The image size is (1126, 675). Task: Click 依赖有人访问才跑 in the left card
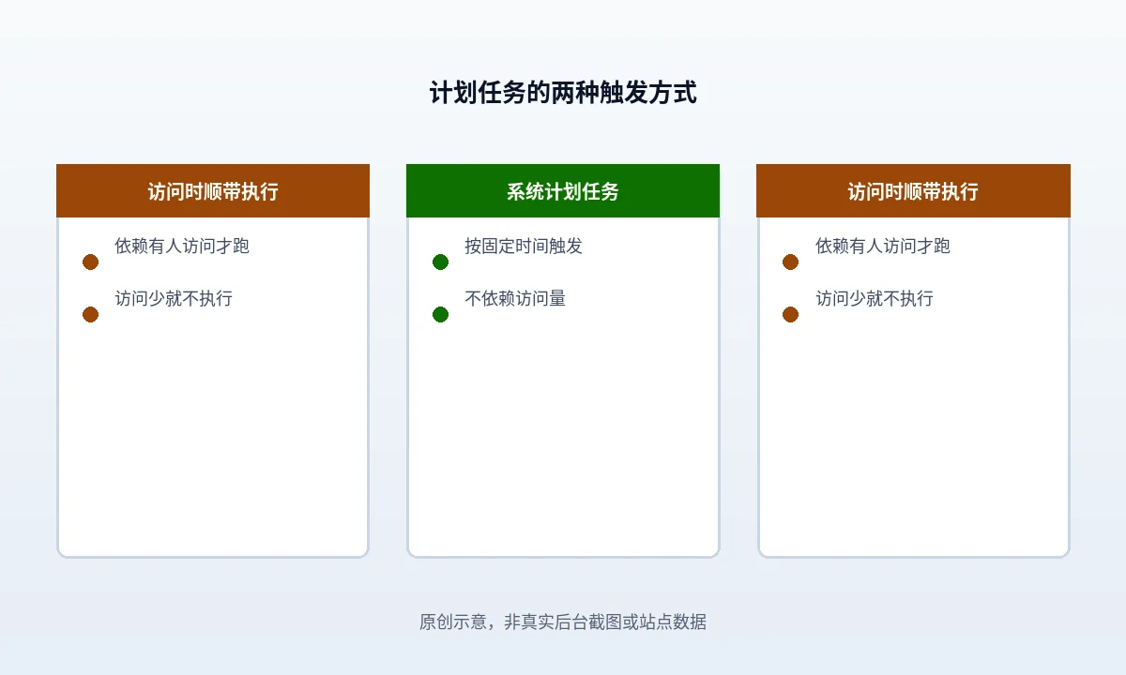point(182,246)
